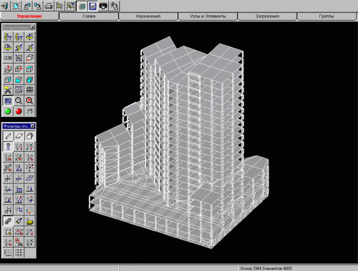Open the Схема tab

[x=89, y=16]
